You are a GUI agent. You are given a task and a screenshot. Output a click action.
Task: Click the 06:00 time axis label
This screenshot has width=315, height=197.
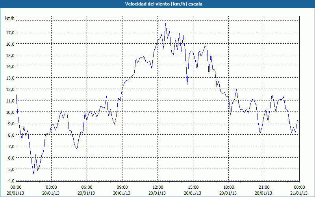tap(87, 188)
